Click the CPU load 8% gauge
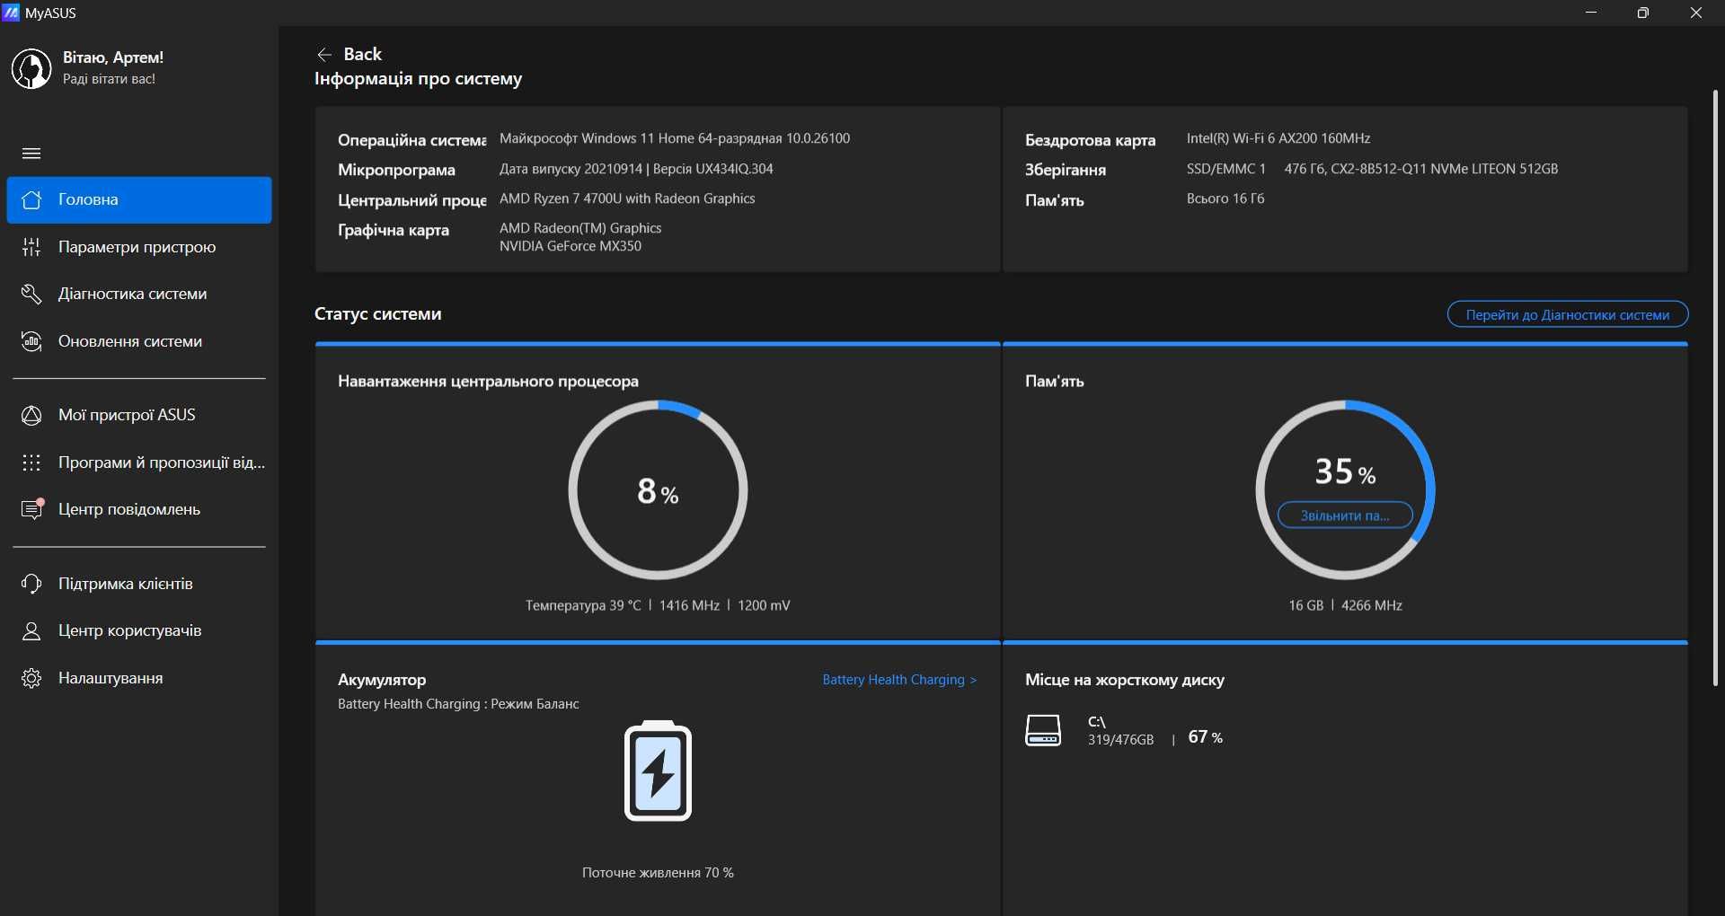Screen dimensions: 1725x916 (x=658, y=490)
